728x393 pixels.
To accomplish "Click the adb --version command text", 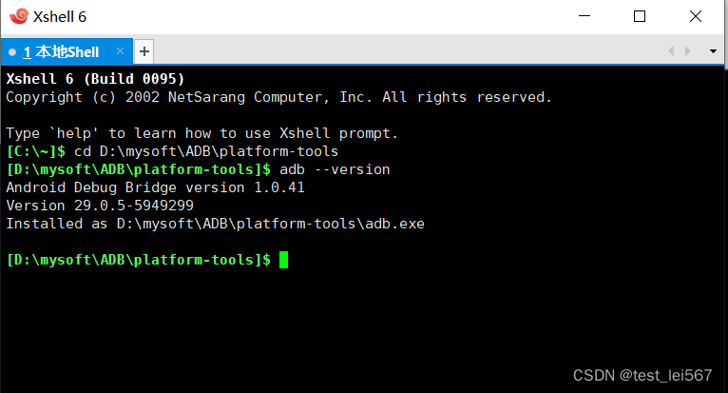I will (x=335, y=169).
